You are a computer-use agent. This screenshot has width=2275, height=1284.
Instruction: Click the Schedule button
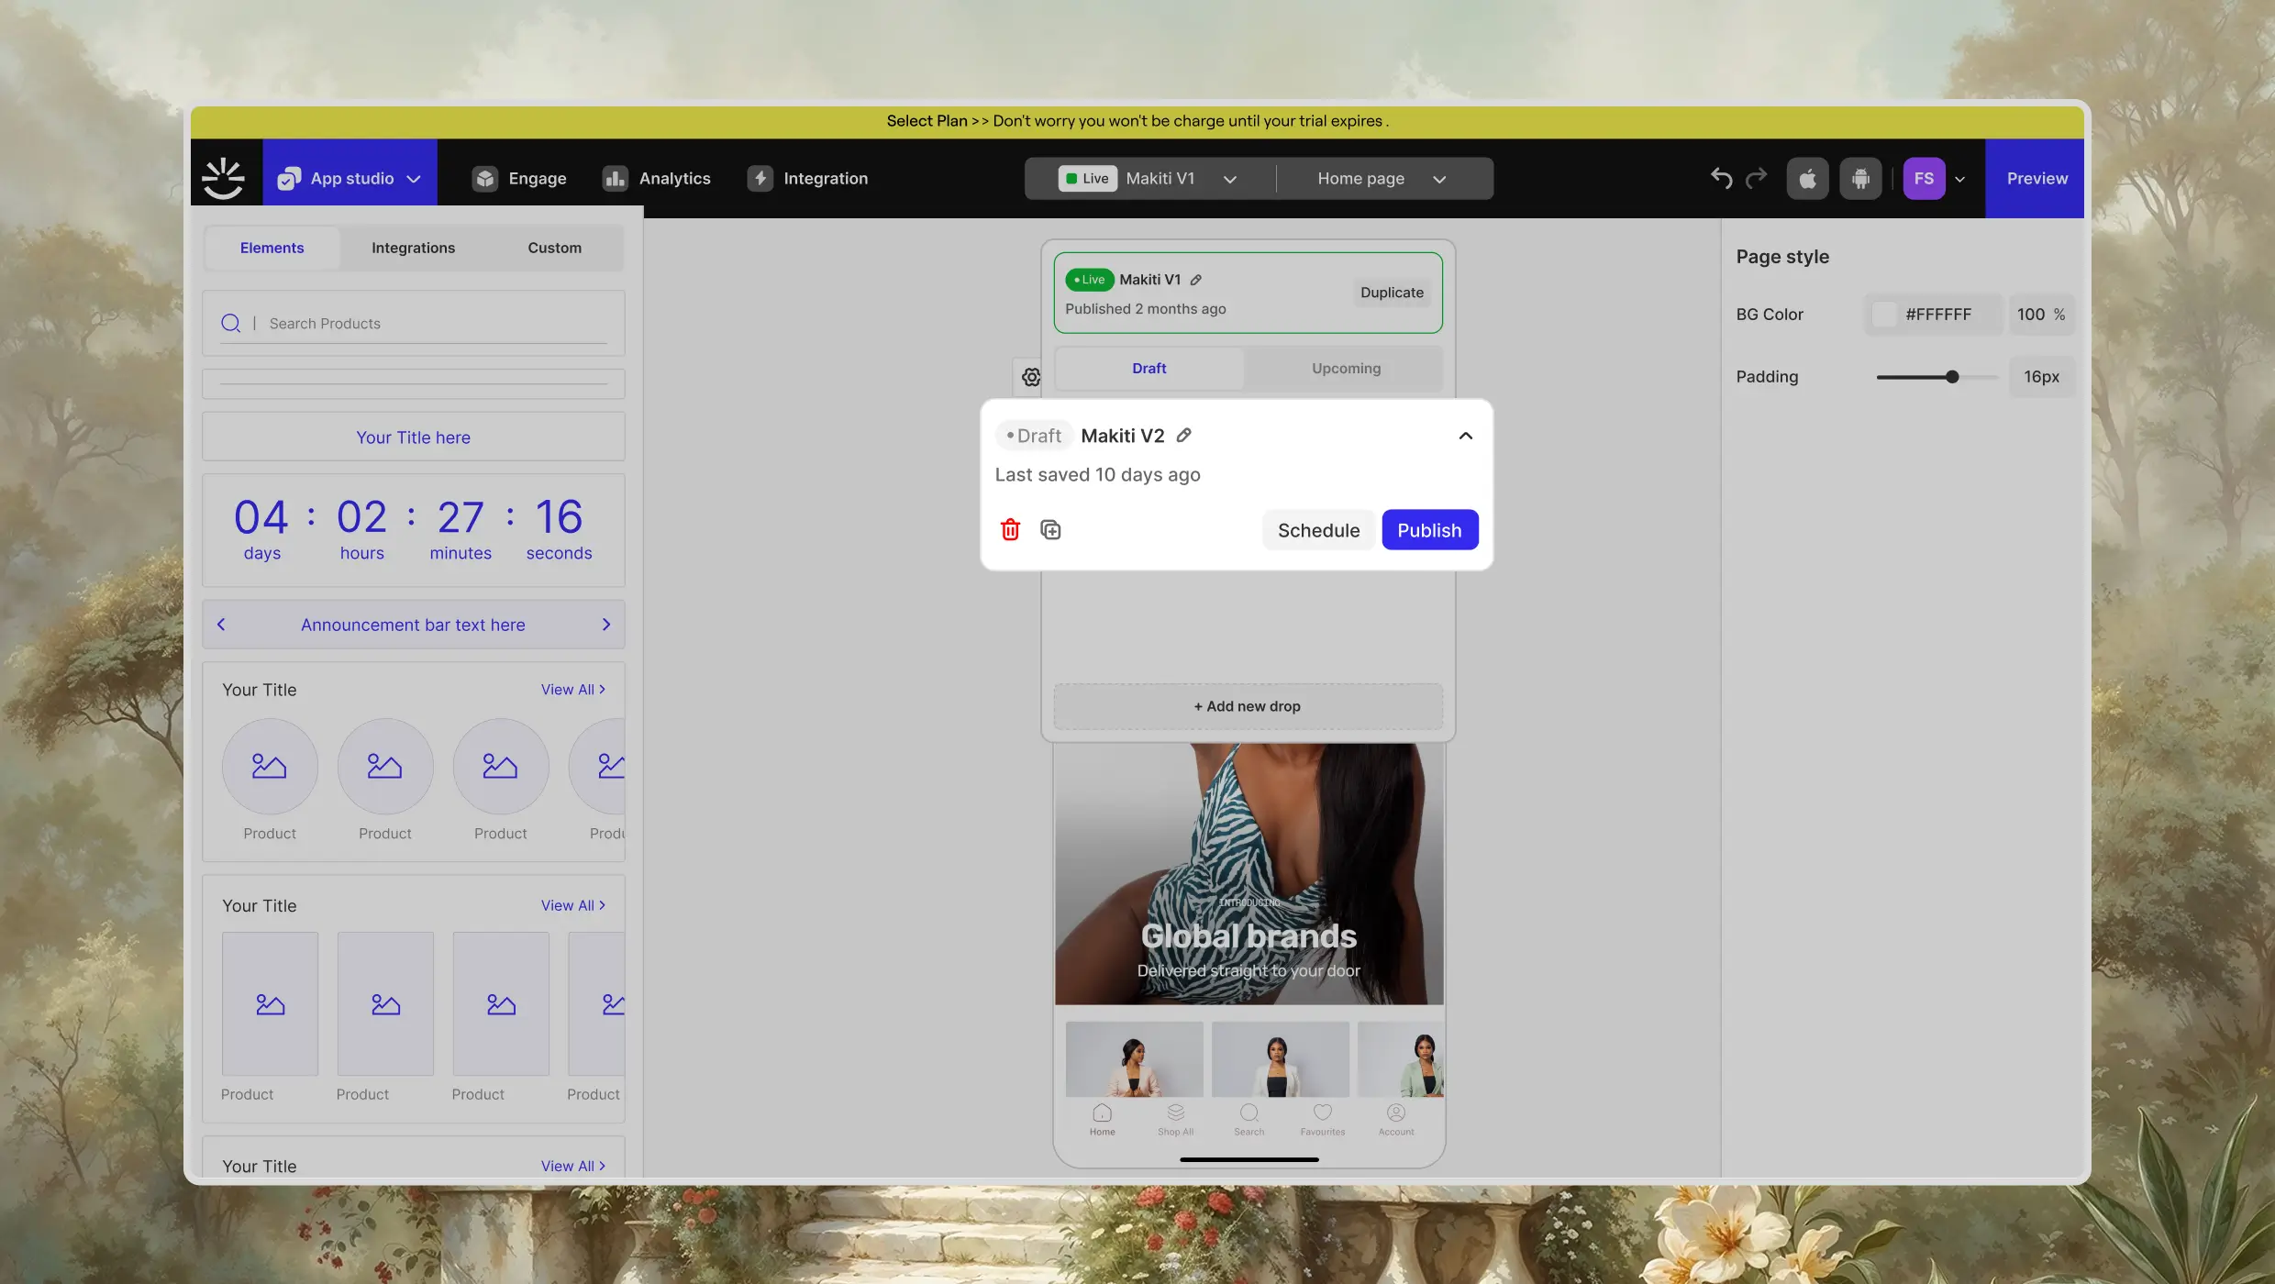coord(1318,530)
